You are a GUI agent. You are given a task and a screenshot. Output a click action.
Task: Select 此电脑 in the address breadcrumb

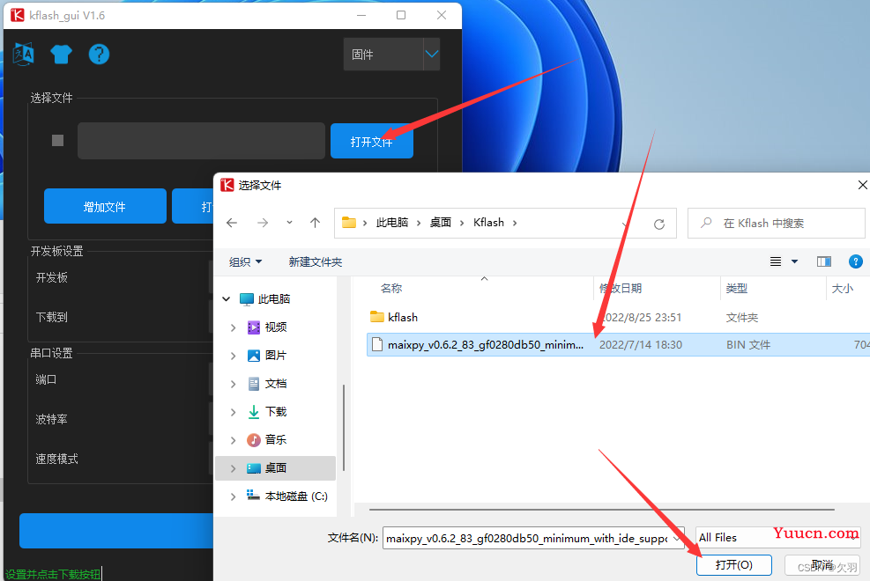[x=391, y=223]
